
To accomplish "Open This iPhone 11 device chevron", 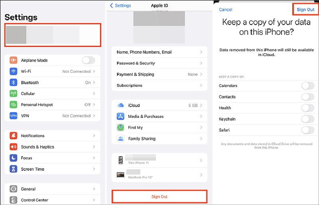I will pos(201,160).
